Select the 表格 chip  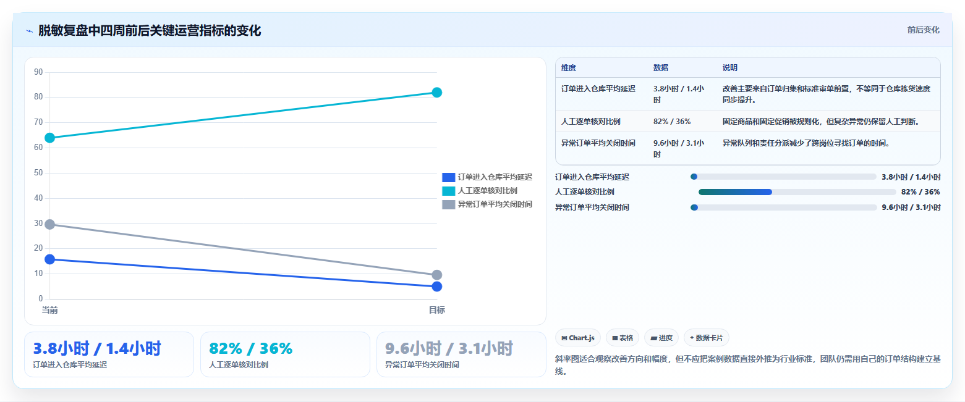(623, 338)
